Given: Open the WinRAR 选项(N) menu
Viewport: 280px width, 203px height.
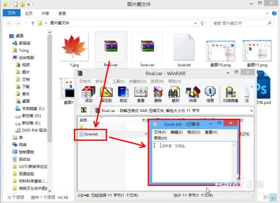Looking at the screenshot, I should 157,81.
